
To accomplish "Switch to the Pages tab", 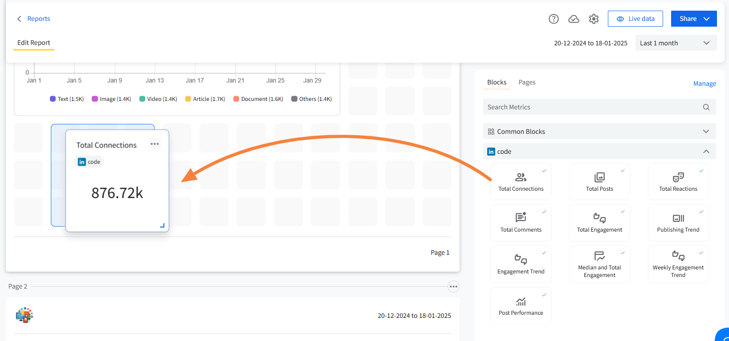I will [x=527, y=82].
